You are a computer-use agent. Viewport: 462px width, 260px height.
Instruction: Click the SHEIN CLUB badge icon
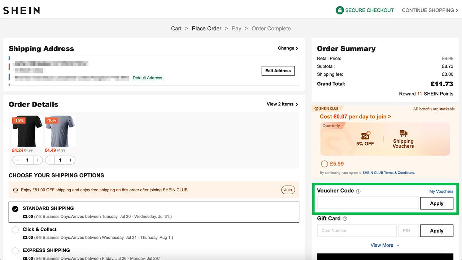tap(316, 109)
